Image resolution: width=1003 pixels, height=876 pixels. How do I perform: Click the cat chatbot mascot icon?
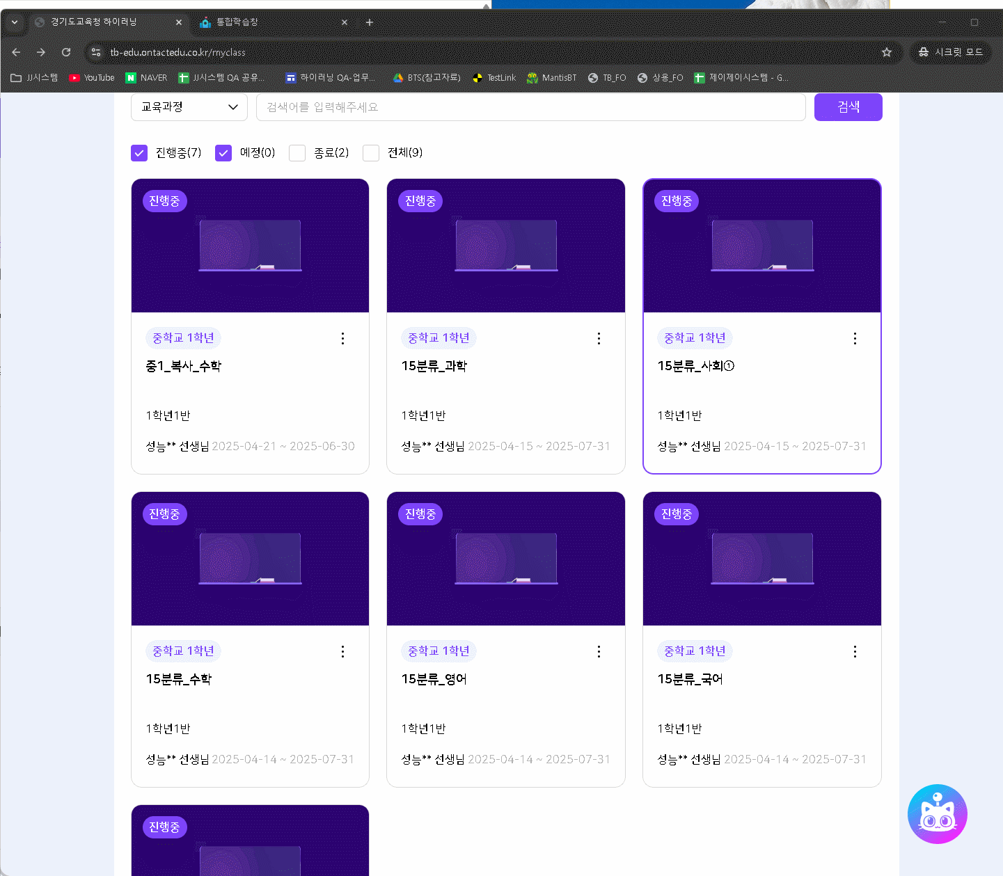937,814
